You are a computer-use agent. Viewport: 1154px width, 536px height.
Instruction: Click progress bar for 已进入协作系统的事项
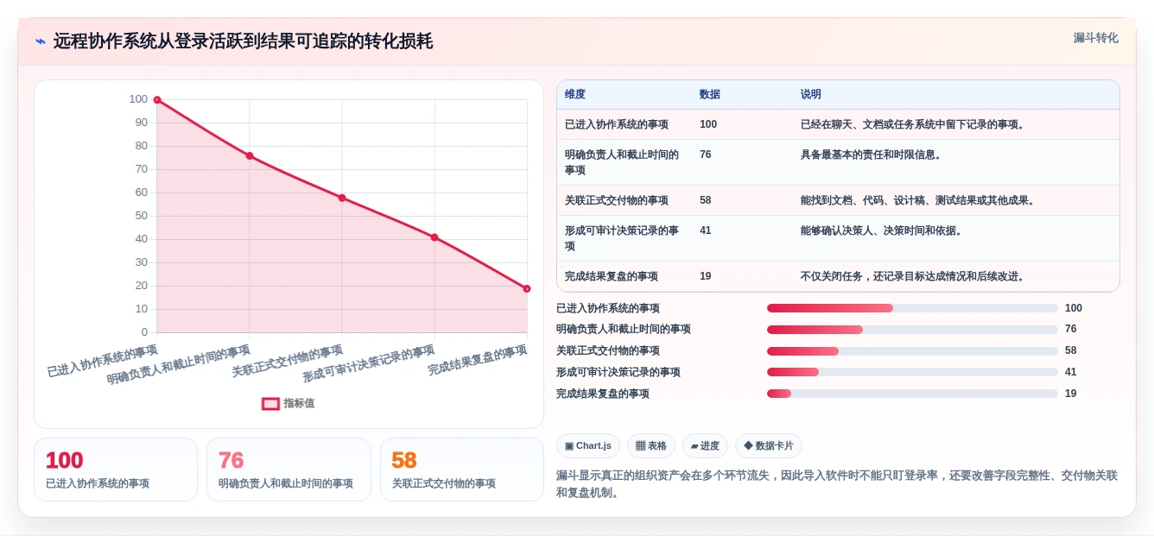click(912, 308)
